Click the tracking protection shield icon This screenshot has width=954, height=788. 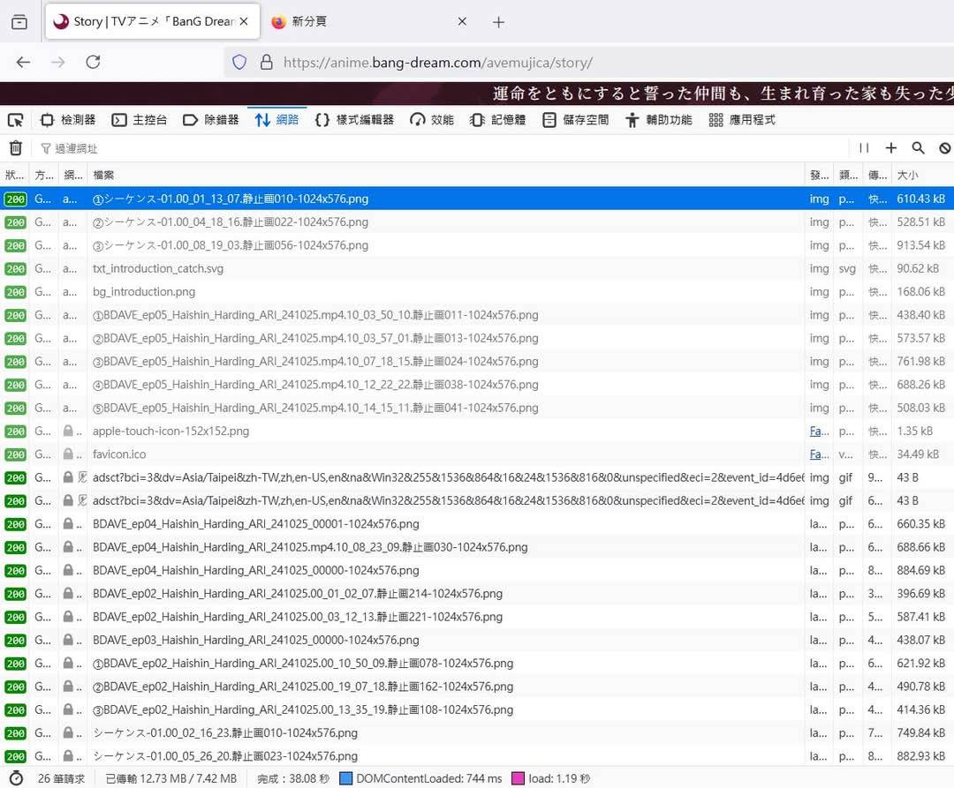coord(238,63)
